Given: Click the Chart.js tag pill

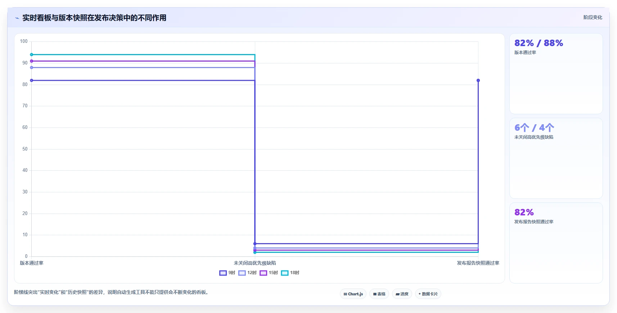Looking at the screenshot, I should [x=353, y=294].
